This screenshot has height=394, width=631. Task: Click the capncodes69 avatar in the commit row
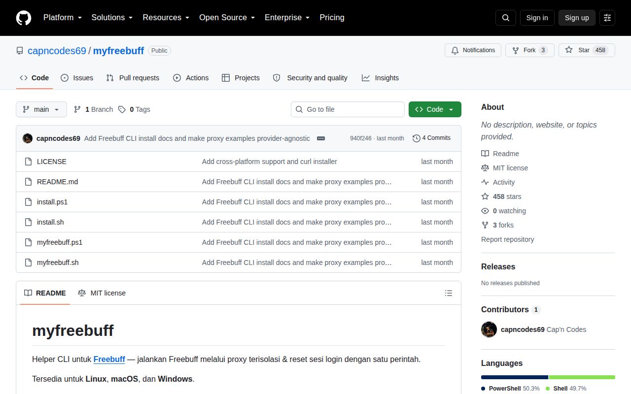28,138
